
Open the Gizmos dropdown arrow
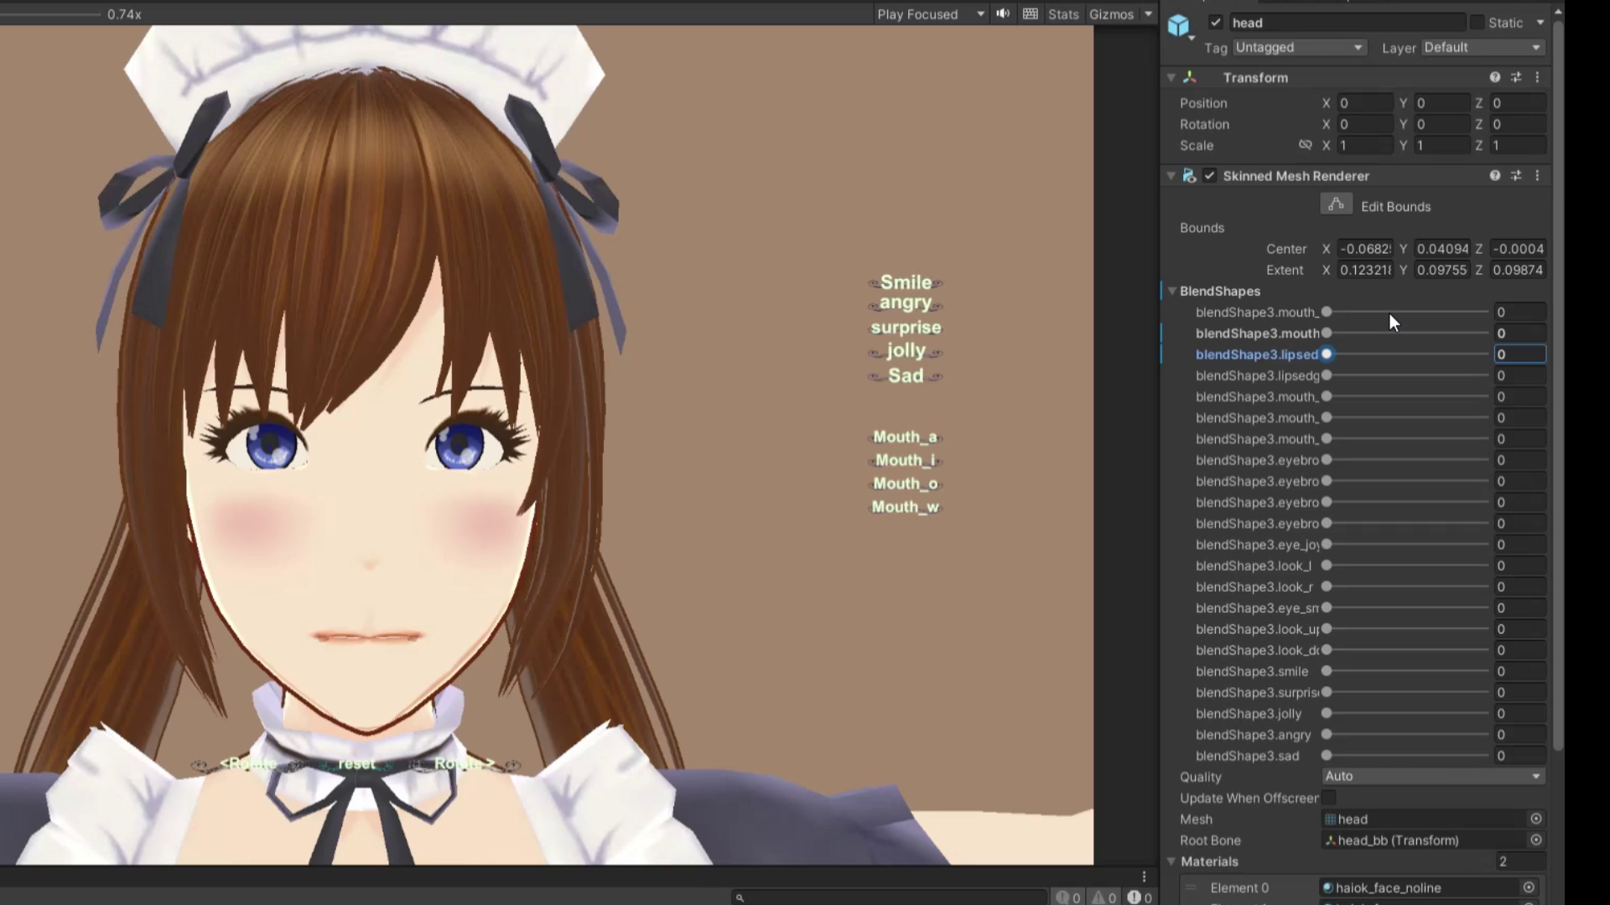[x=1148, y=14]
